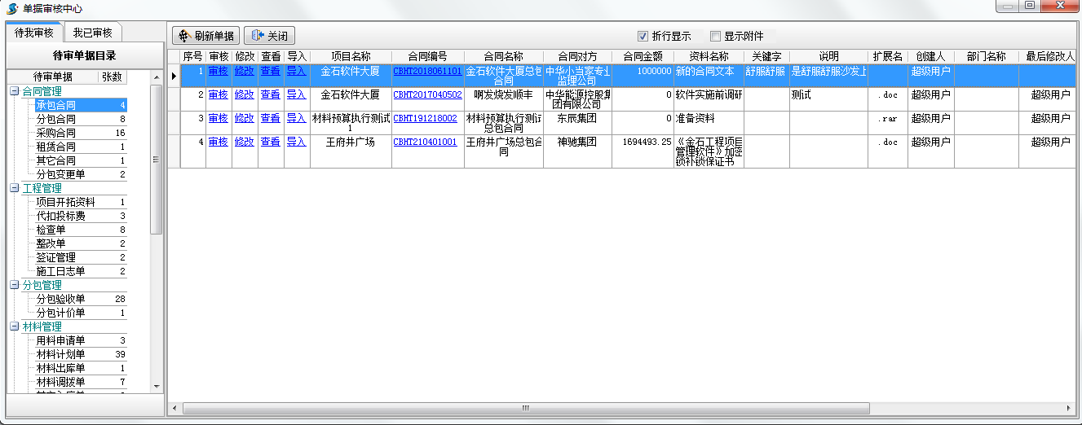Collapse the 材料管理 tree node

coord(15,326)
